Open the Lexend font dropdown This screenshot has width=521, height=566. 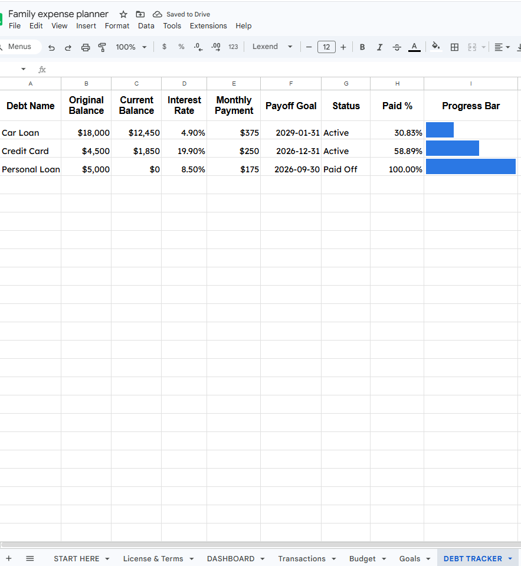[272, 47]
